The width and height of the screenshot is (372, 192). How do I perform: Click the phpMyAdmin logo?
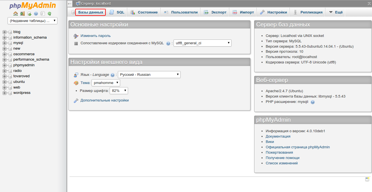[33, 6]
